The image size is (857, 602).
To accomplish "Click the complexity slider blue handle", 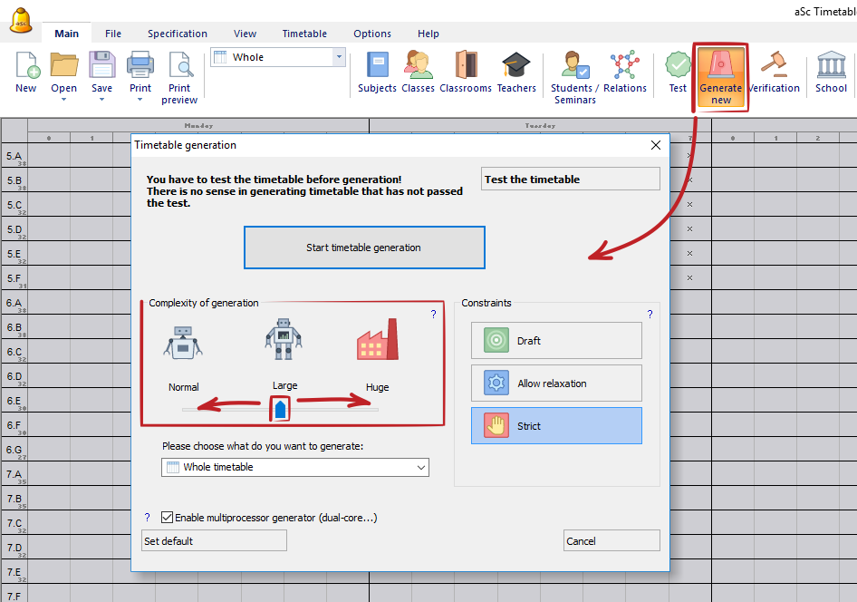I will click(281, 410).
